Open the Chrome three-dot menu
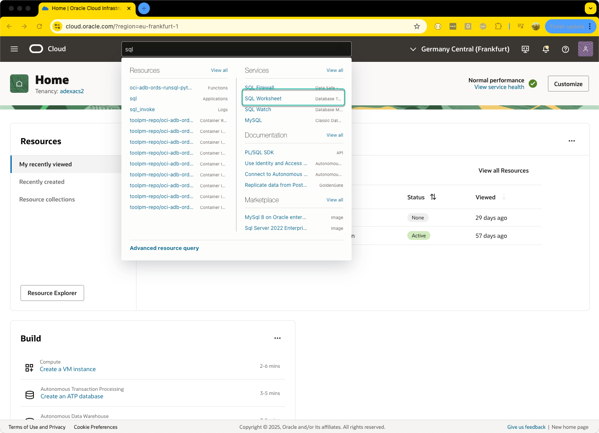Image resolution: width=599 pixels, height=433 pixels. [x=590, y=26]
